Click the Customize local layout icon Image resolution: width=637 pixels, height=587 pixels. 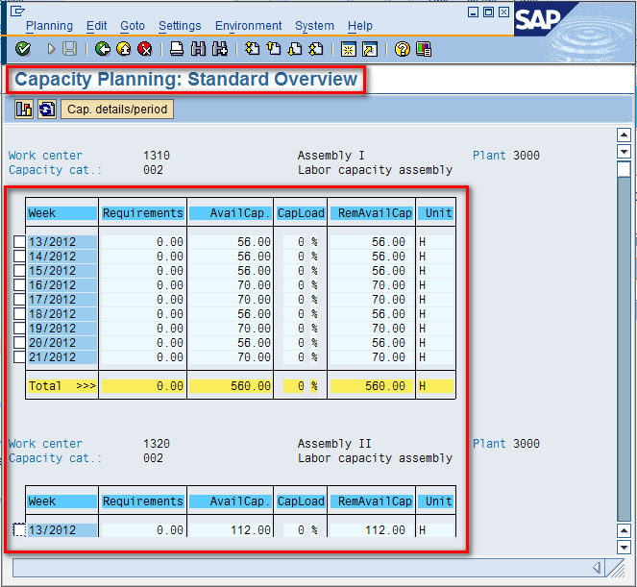[x=424, y=49]
